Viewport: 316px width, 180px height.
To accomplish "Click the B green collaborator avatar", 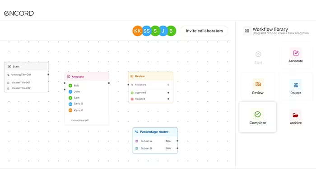I will pyautogui.click(x=171, y=31).
